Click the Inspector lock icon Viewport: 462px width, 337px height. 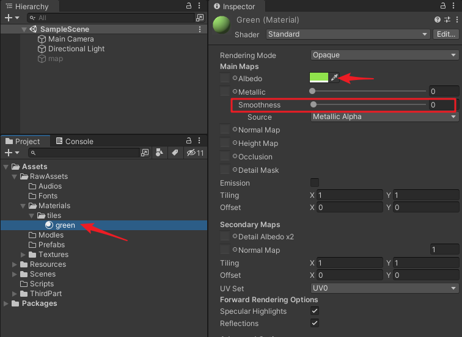[x=443, y=5]
